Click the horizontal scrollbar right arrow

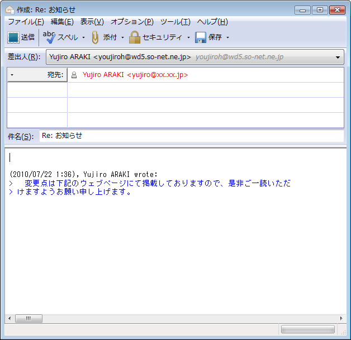[x=341, y=318]
